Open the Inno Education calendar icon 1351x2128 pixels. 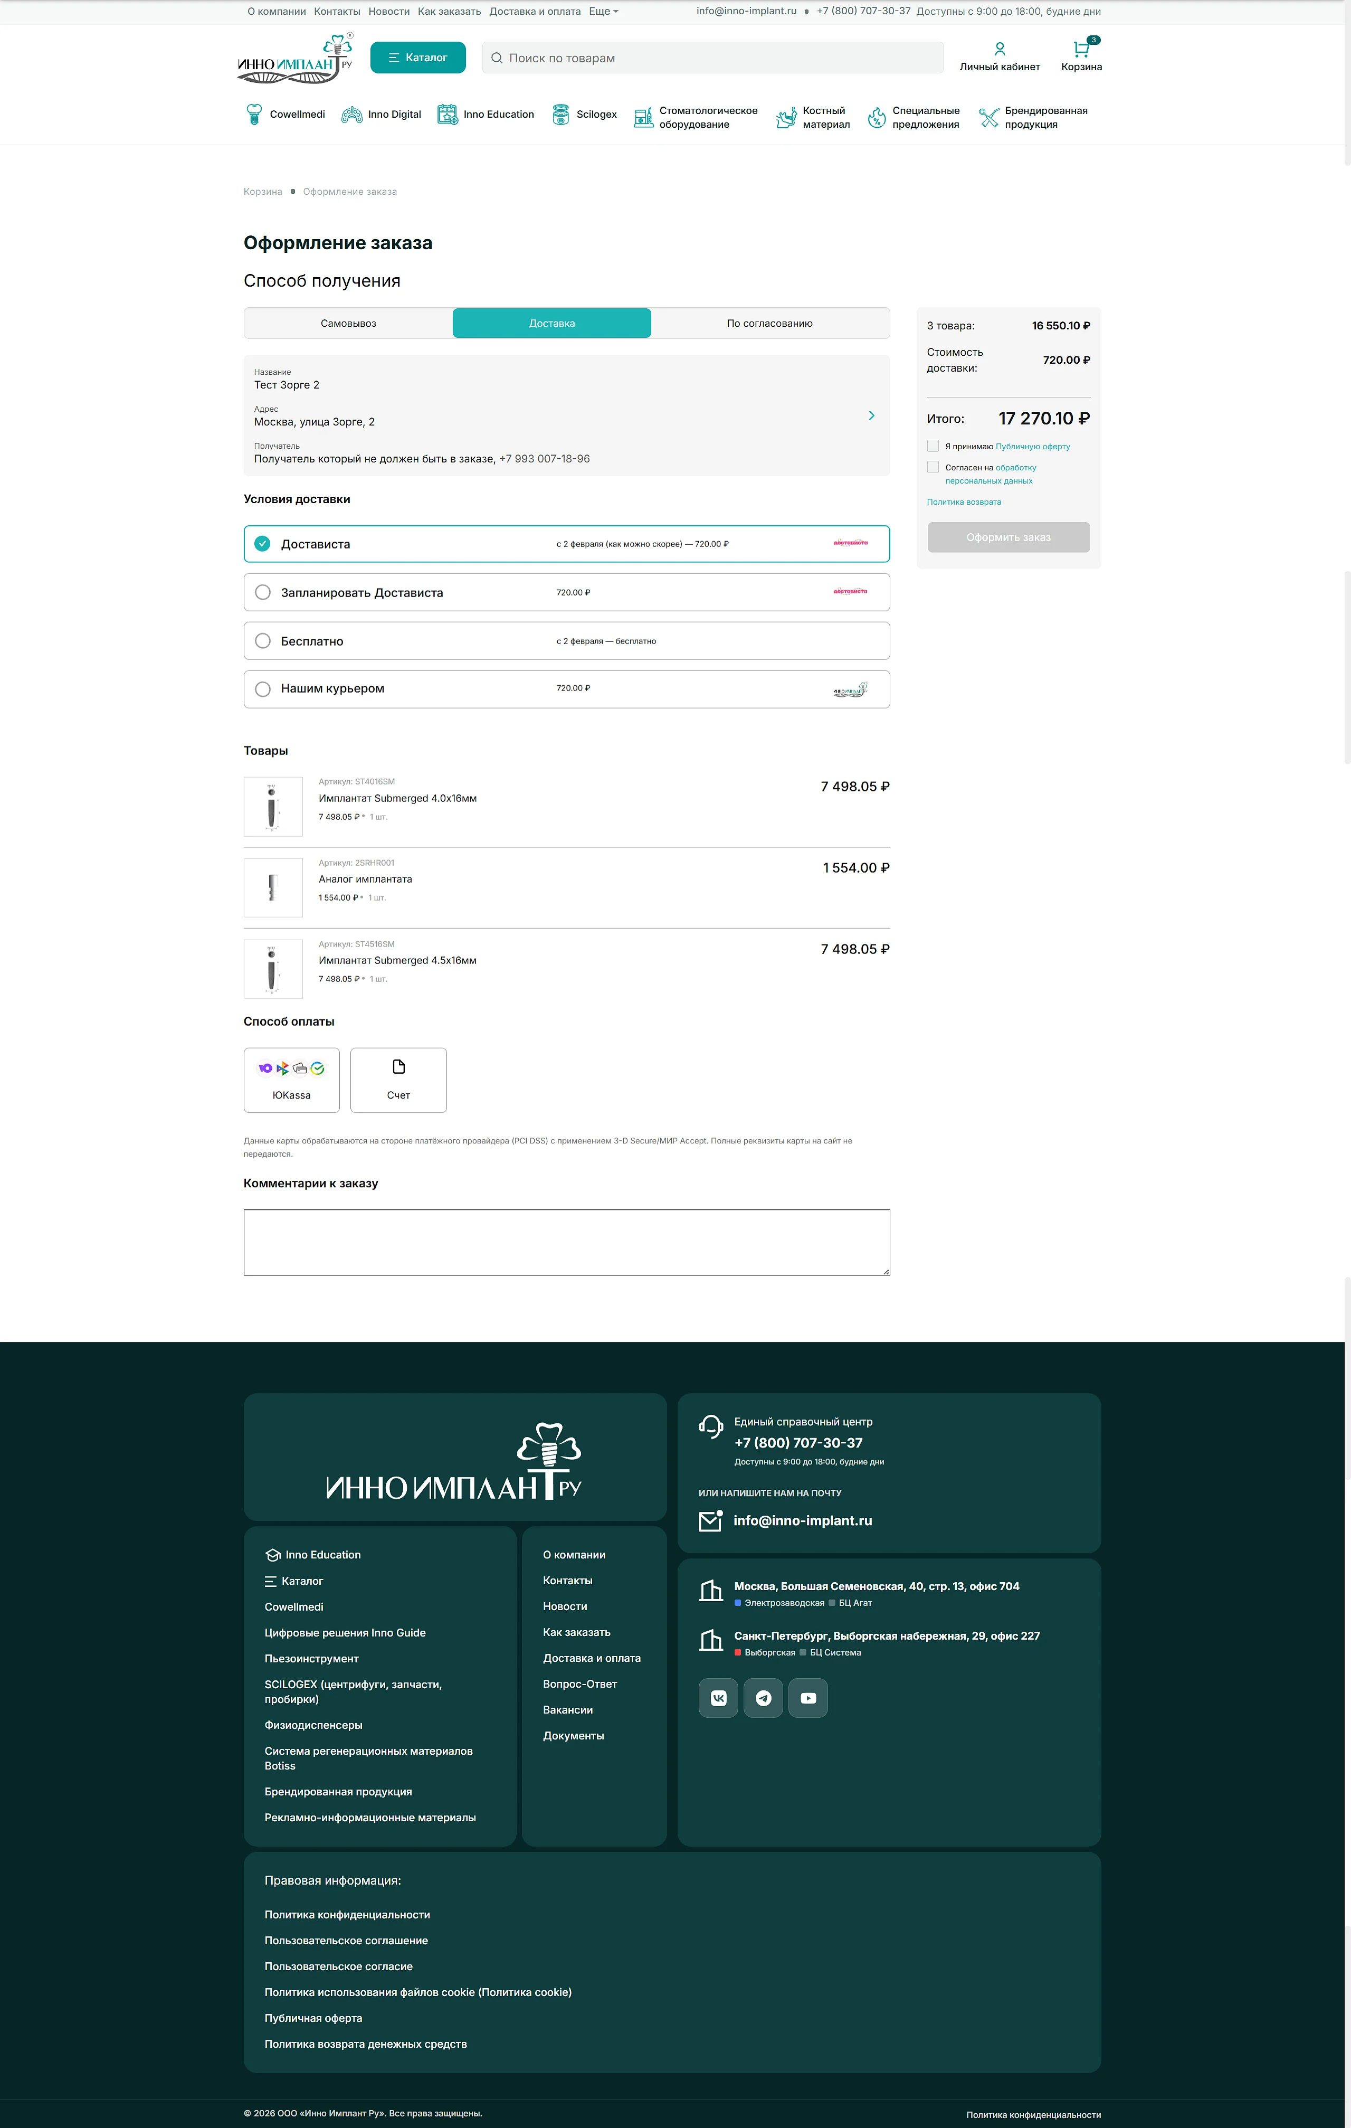448,115
